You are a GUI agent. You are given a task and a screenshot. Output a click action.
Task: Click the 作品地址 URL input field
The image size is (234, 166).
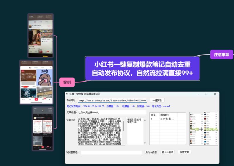(x=112, y=100)
